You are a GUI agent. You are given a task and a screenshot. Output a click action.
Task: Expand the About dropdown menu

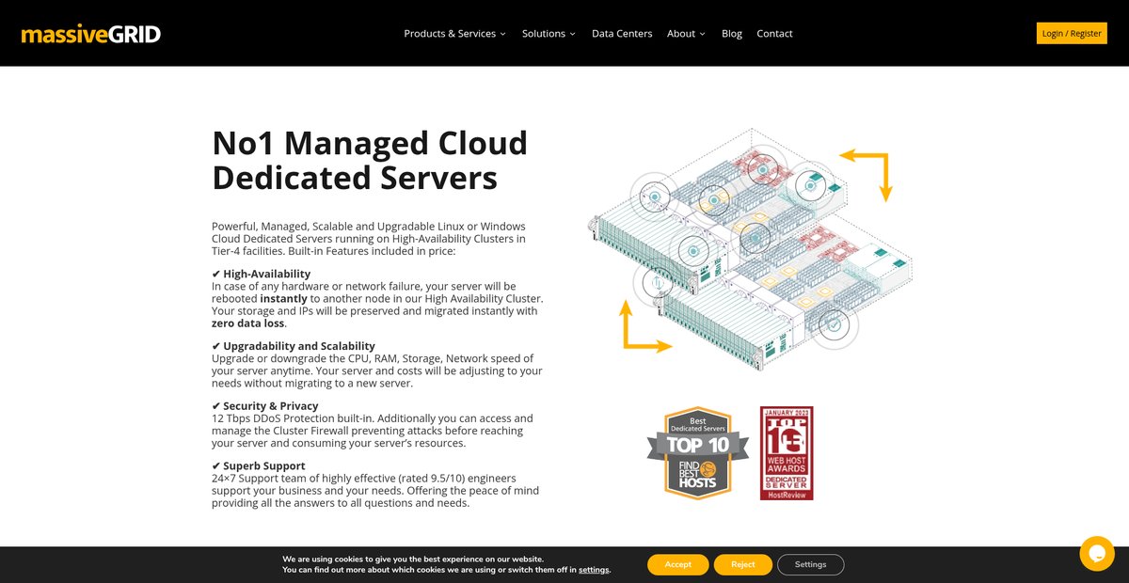686,33
